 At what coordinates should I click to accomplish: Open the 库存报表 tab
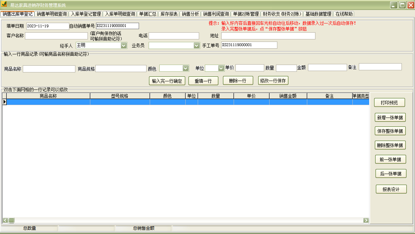(169, 14)
